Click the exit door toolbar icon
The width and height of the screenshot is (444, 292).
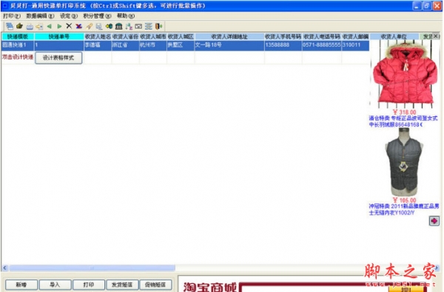point(158,27)
